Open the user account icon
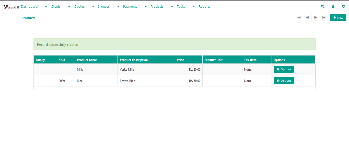Screen dimensions: 349x165 tap(333, 6)
